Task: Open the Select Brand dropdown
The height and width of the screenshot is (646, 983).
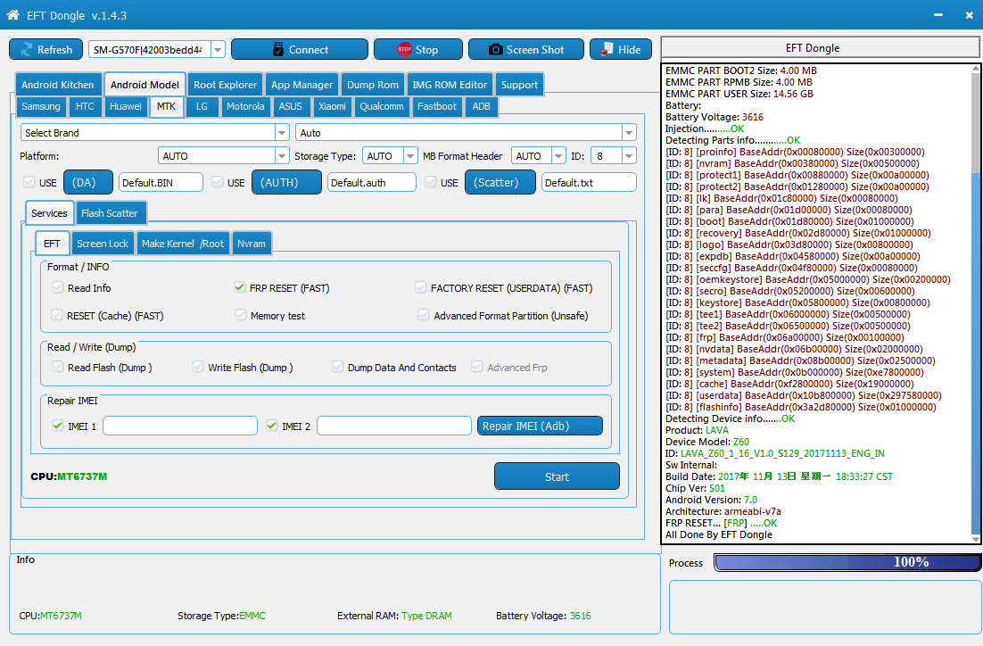Action: [282, 132]
